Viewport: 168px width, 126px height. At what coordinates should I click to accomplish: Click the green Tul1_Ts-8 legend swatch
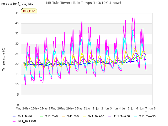pyautogui.click(x=41, y=117)
